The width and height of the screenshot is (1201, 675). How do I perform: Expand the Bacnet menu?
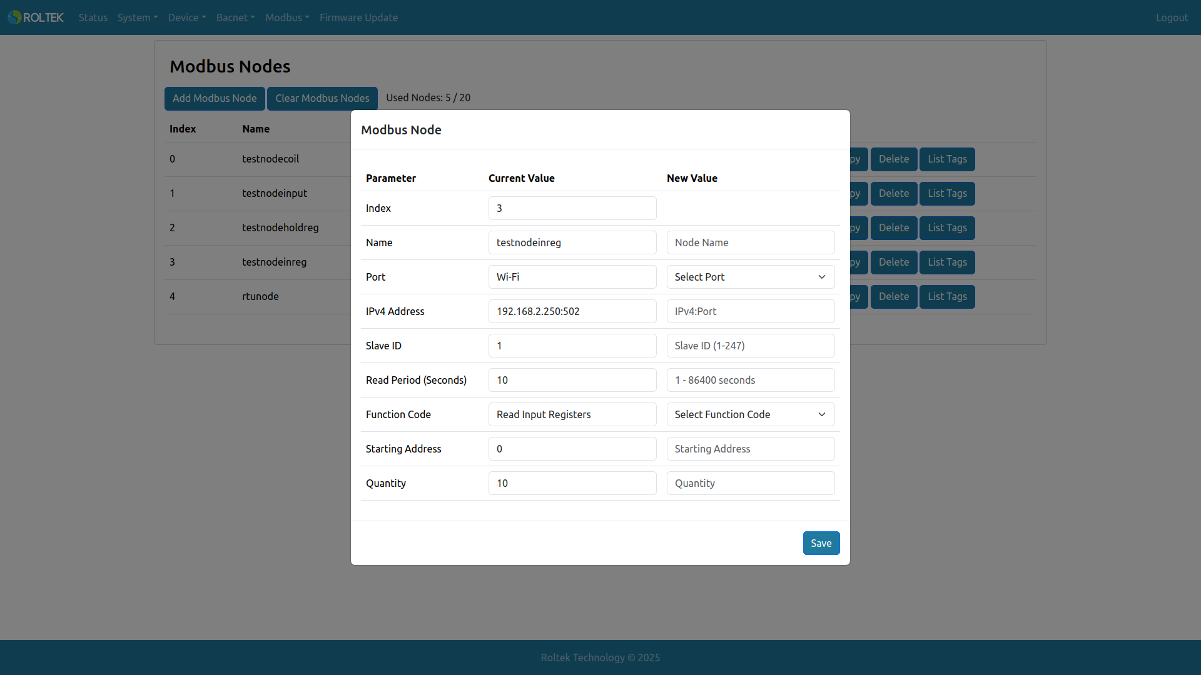tap(236, 17)
